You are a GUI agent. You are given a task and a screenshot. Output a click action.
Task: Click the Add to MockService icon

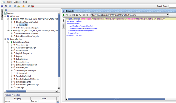point(70,15)
